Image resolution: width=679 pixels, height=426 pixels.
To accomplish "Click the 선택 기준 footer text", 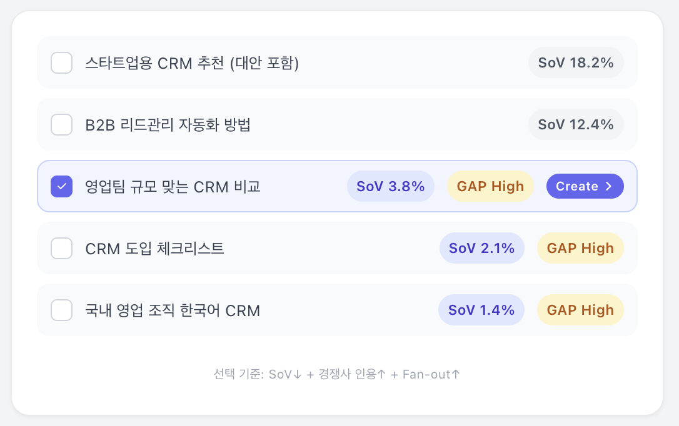I will point(337,374).
